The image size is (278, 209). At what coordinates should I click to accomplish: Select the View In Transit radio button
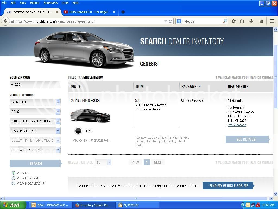pos(14,178)
